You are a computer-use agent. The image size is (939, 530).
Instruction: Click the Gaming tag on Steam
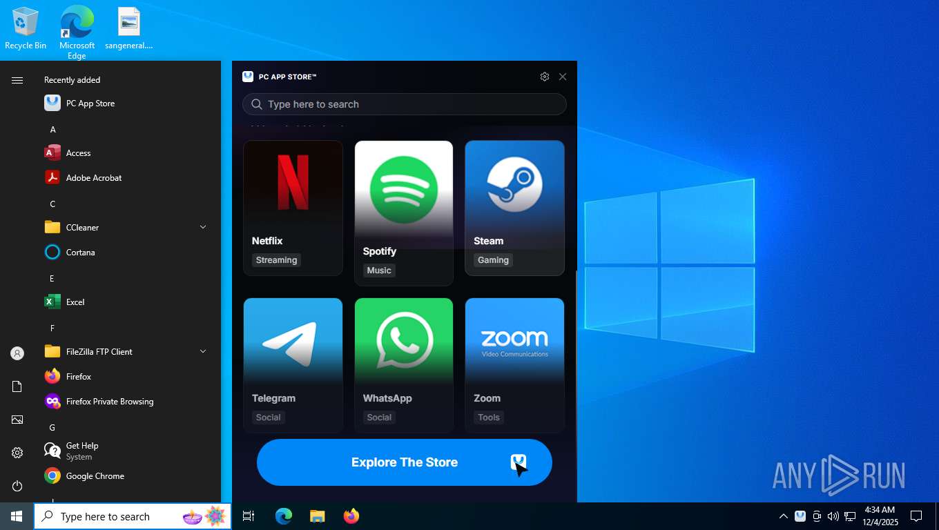(493, 260)
